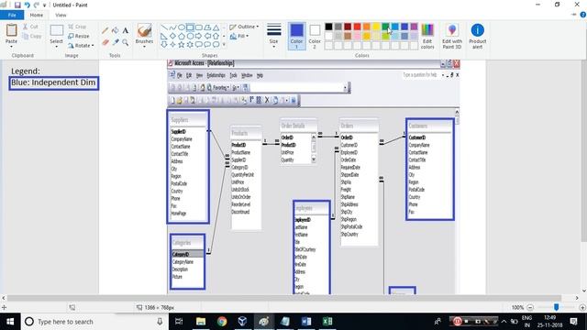Choose the Oval shape
The height and width of the screenshot is (330, 587).
(x=182, y=27)
